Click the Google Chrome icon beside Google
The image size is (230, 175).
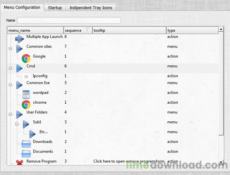(26, 59)
